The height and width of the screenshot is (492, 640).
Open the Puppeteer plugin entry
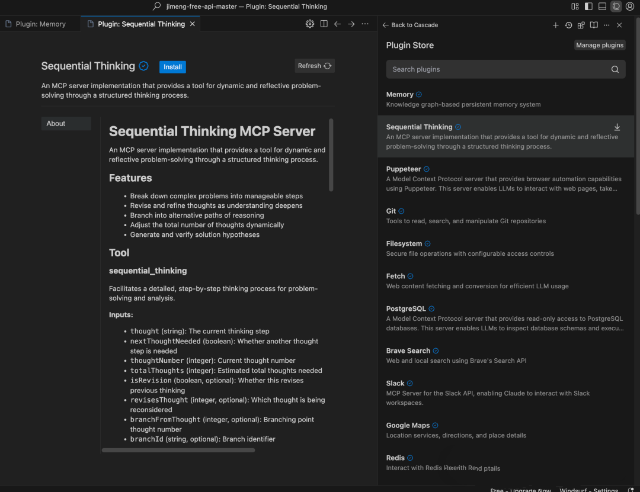tap(505, 178)
